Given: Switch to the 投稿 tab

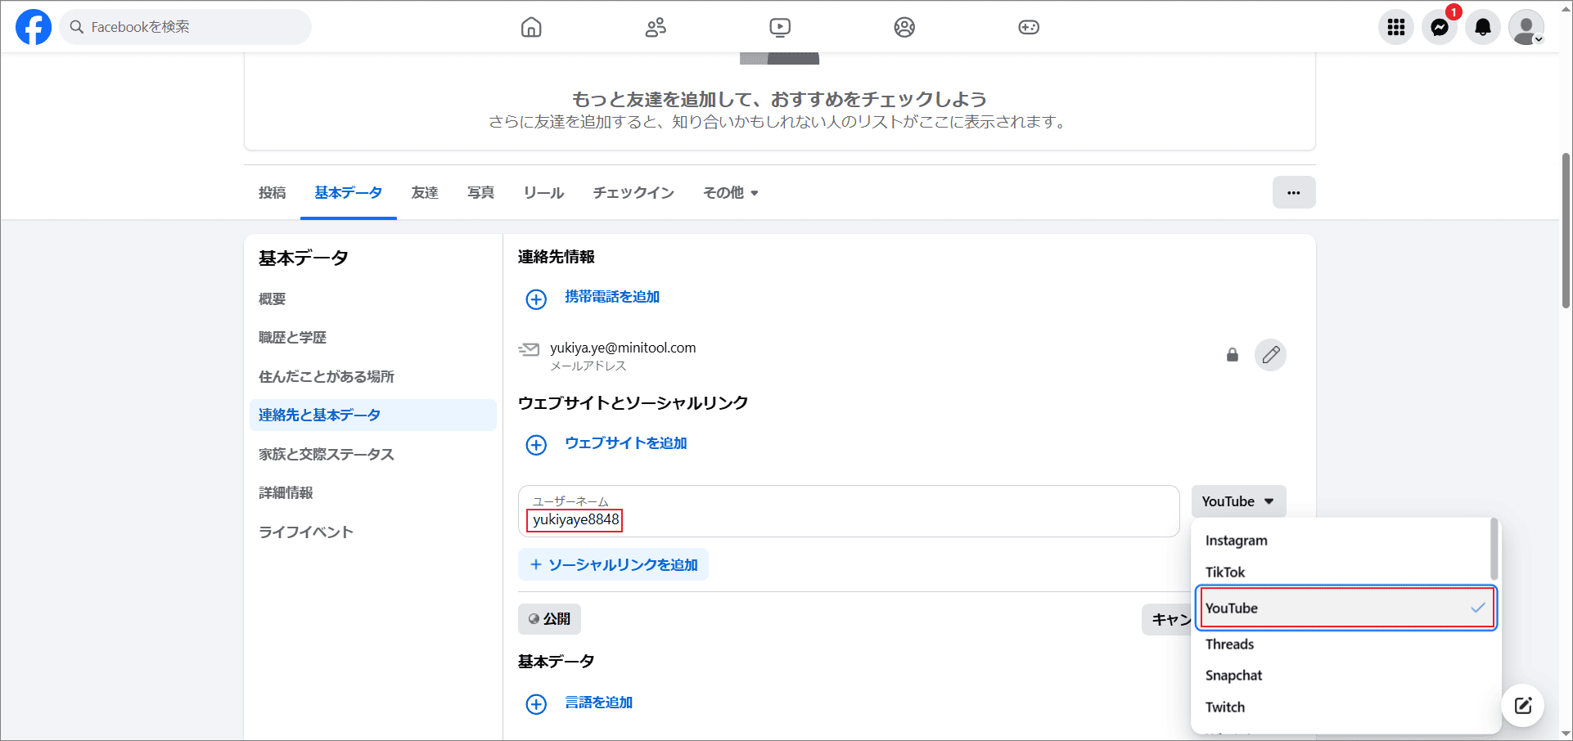Looking at the screenshot, I should pyautogui.click(x=272, y=192).
